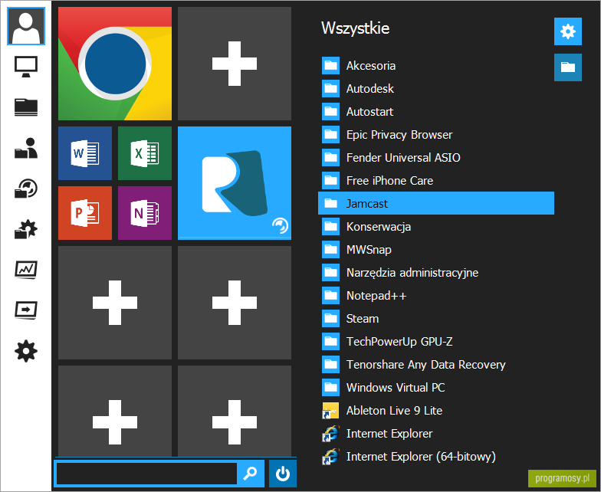Open the Narzędzia administracyjne folder

(x=436, y=273)
